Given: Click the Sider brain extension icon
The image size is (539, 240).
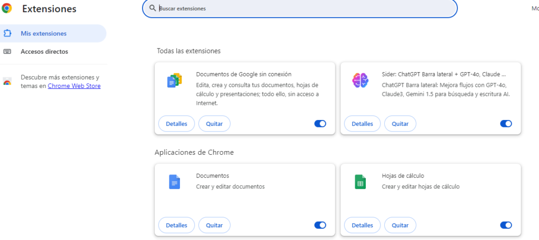Looking at the screenshot, I should click(x=360, y=80).
